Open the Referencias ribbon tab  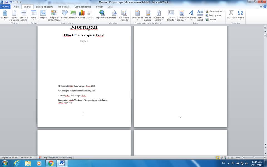(x=64, y=6)
